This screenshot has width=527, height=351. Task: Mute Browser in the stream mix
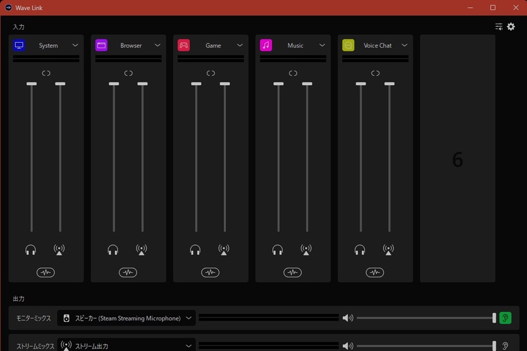coord(142,250)
